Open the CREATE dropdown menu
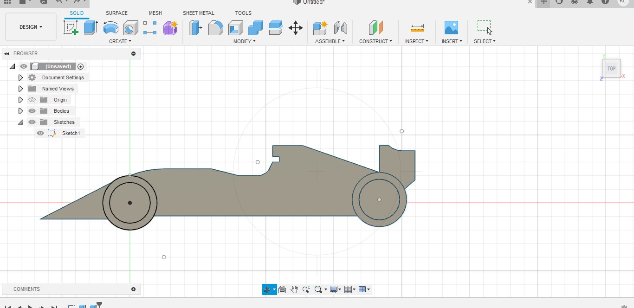 click(x=120, y=41)
